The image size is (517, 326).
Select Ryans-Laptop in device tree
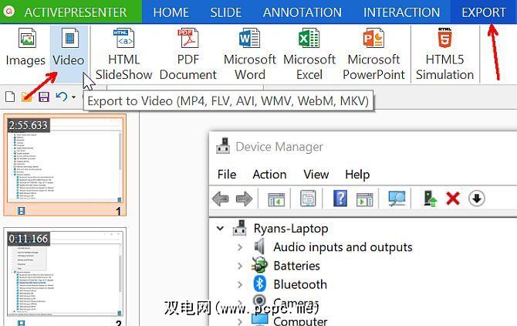(291, 229)
